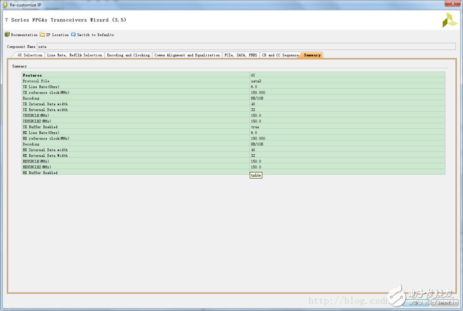Viewport: 463px width, 311px height.
Task: Click the Cancel button at bottom
Action: click(x=444, y=302)
